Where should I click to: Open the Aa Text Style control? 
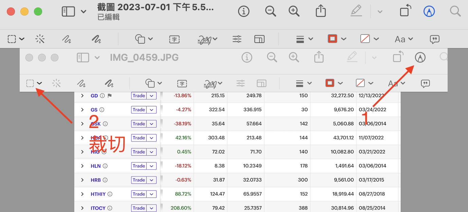click(x=400, y=39)
